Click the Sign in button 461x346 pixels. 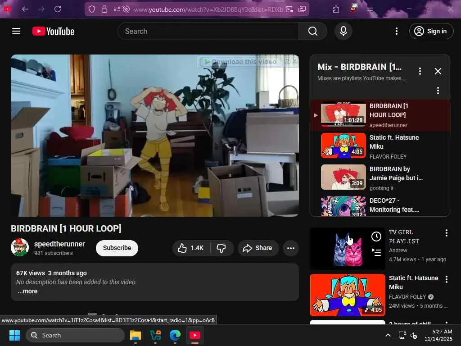pos(431,31)
